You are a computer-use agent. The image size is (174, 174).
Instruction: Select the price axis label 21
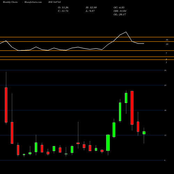click(165, 85)
